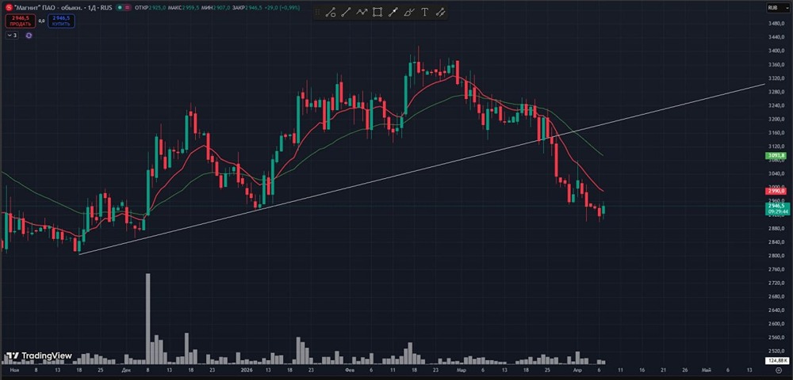793x380 pixels.
Task: Click the purple indicator refresh icon
Action: [x=29, y=36]
